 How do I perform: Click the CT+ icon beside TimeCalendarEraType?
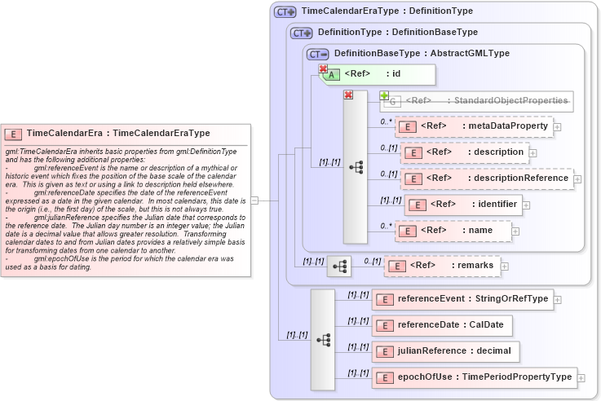[x=285, y=12]
